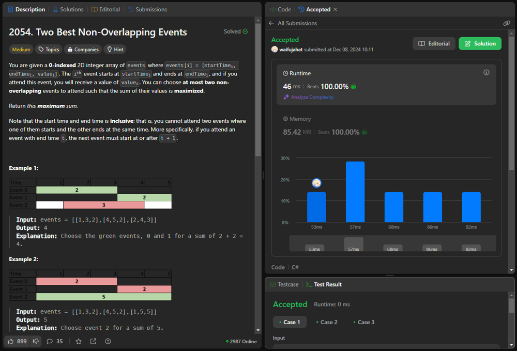Click the Memory chip icon
Screen dimensions: 517x351
285,119
